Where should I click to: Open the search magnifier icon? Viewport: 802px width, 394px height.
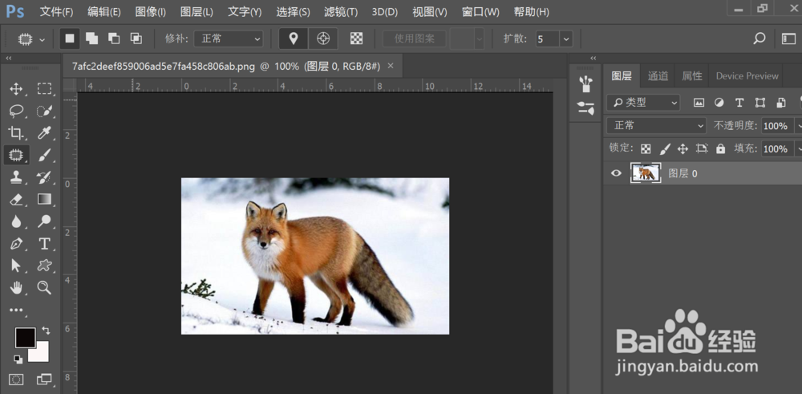pyautogui.click(x=759, y=39)
